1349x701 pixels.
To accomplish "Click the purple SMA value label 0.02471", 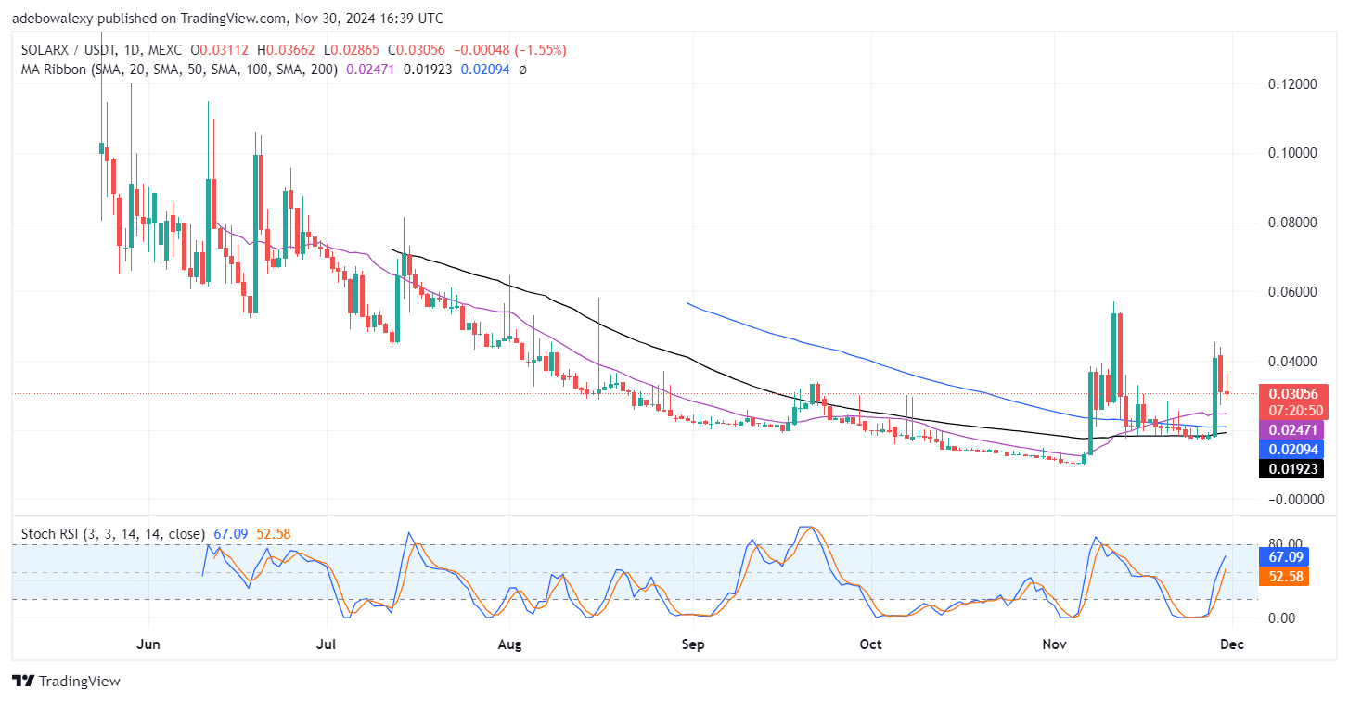I will [1290, 430].
